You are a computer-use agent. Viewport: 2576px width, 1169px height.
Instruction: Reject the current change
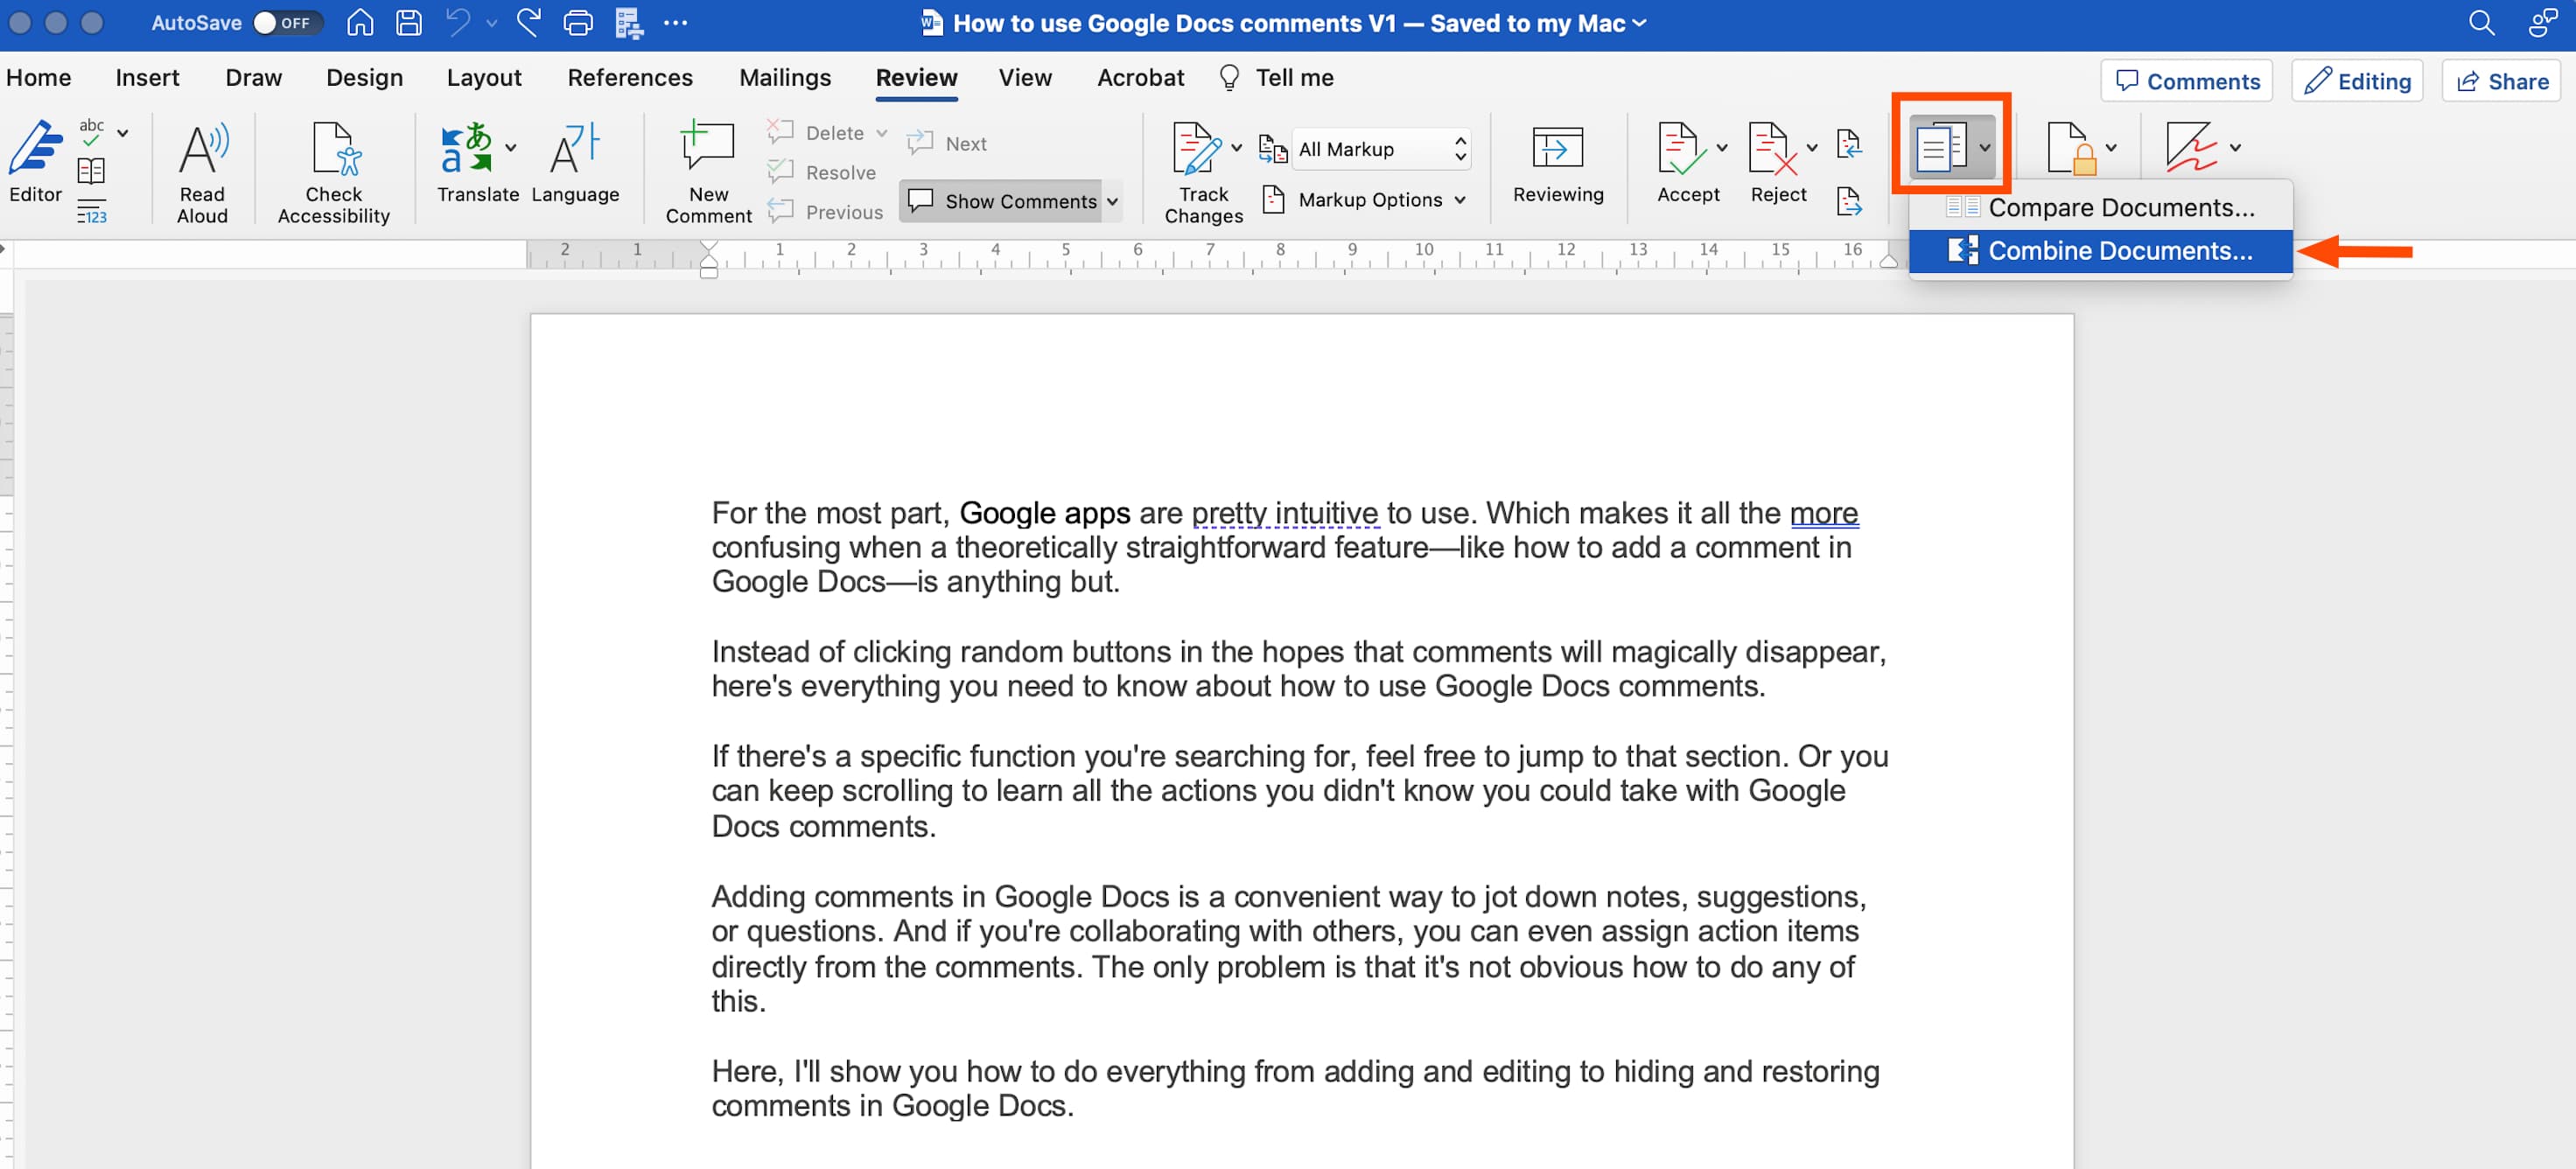tap(1776, 162)
